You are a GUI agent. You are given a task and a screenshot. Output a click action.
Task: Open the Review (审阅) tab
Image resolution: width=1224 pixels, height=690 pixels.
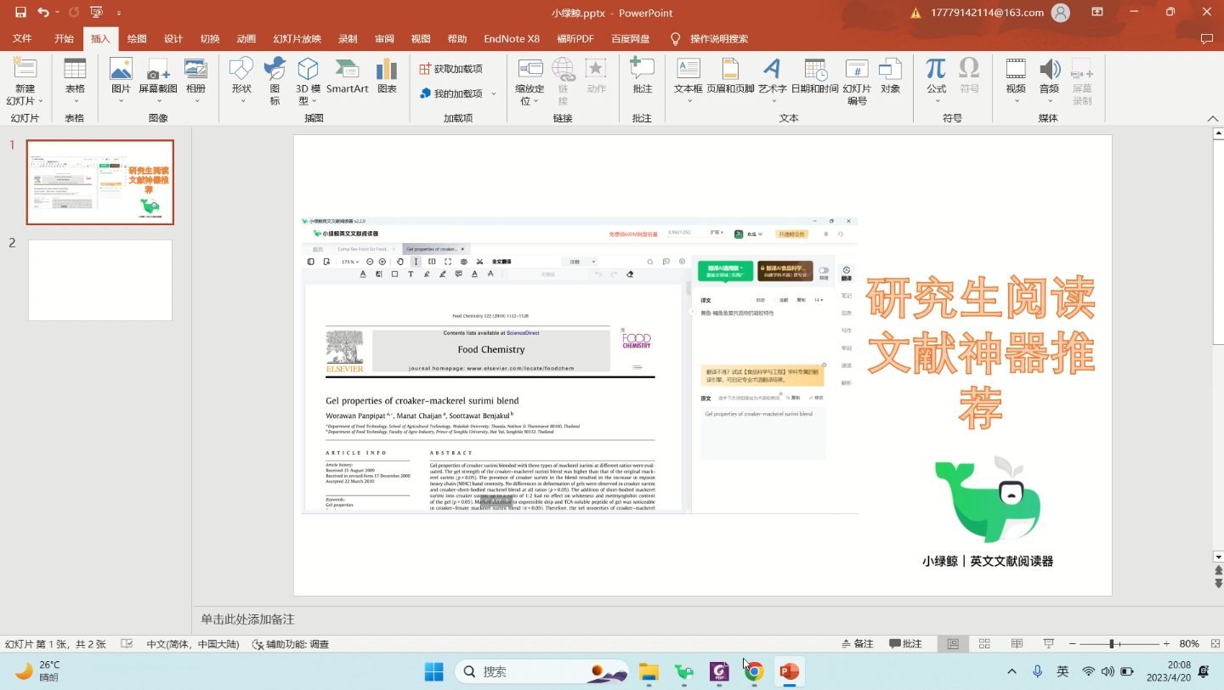(x=384, y=39)
